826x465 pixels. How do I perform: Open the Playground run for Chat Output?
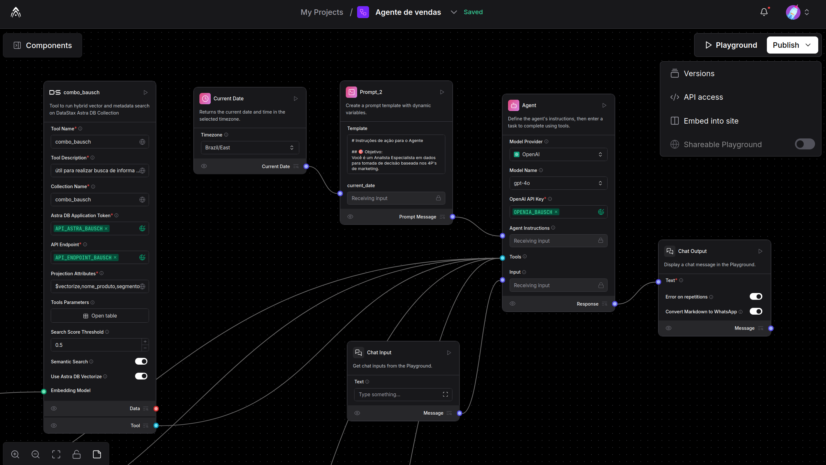pyautogui.click(x=760, y=251)
